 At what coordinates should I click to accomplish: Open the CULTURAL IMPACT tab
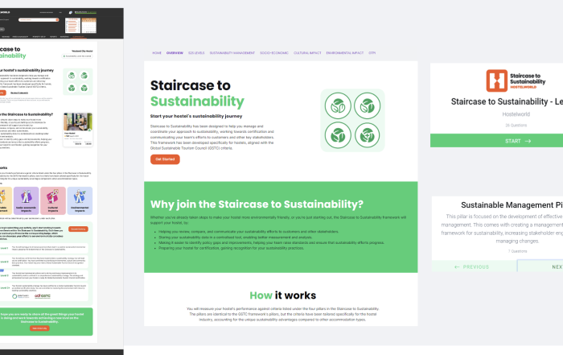click(307, 53)
